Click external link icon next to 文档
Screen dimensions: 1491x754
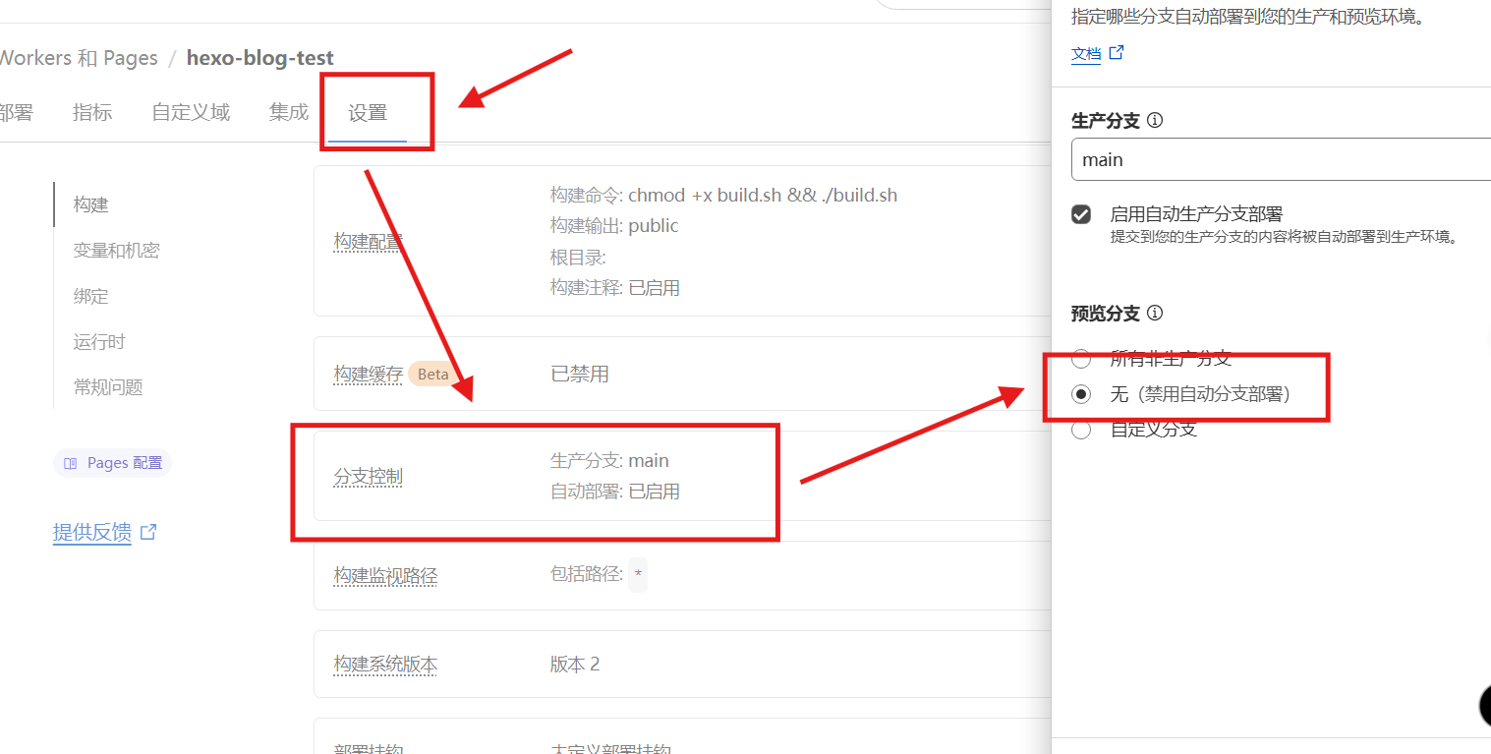1117,53
